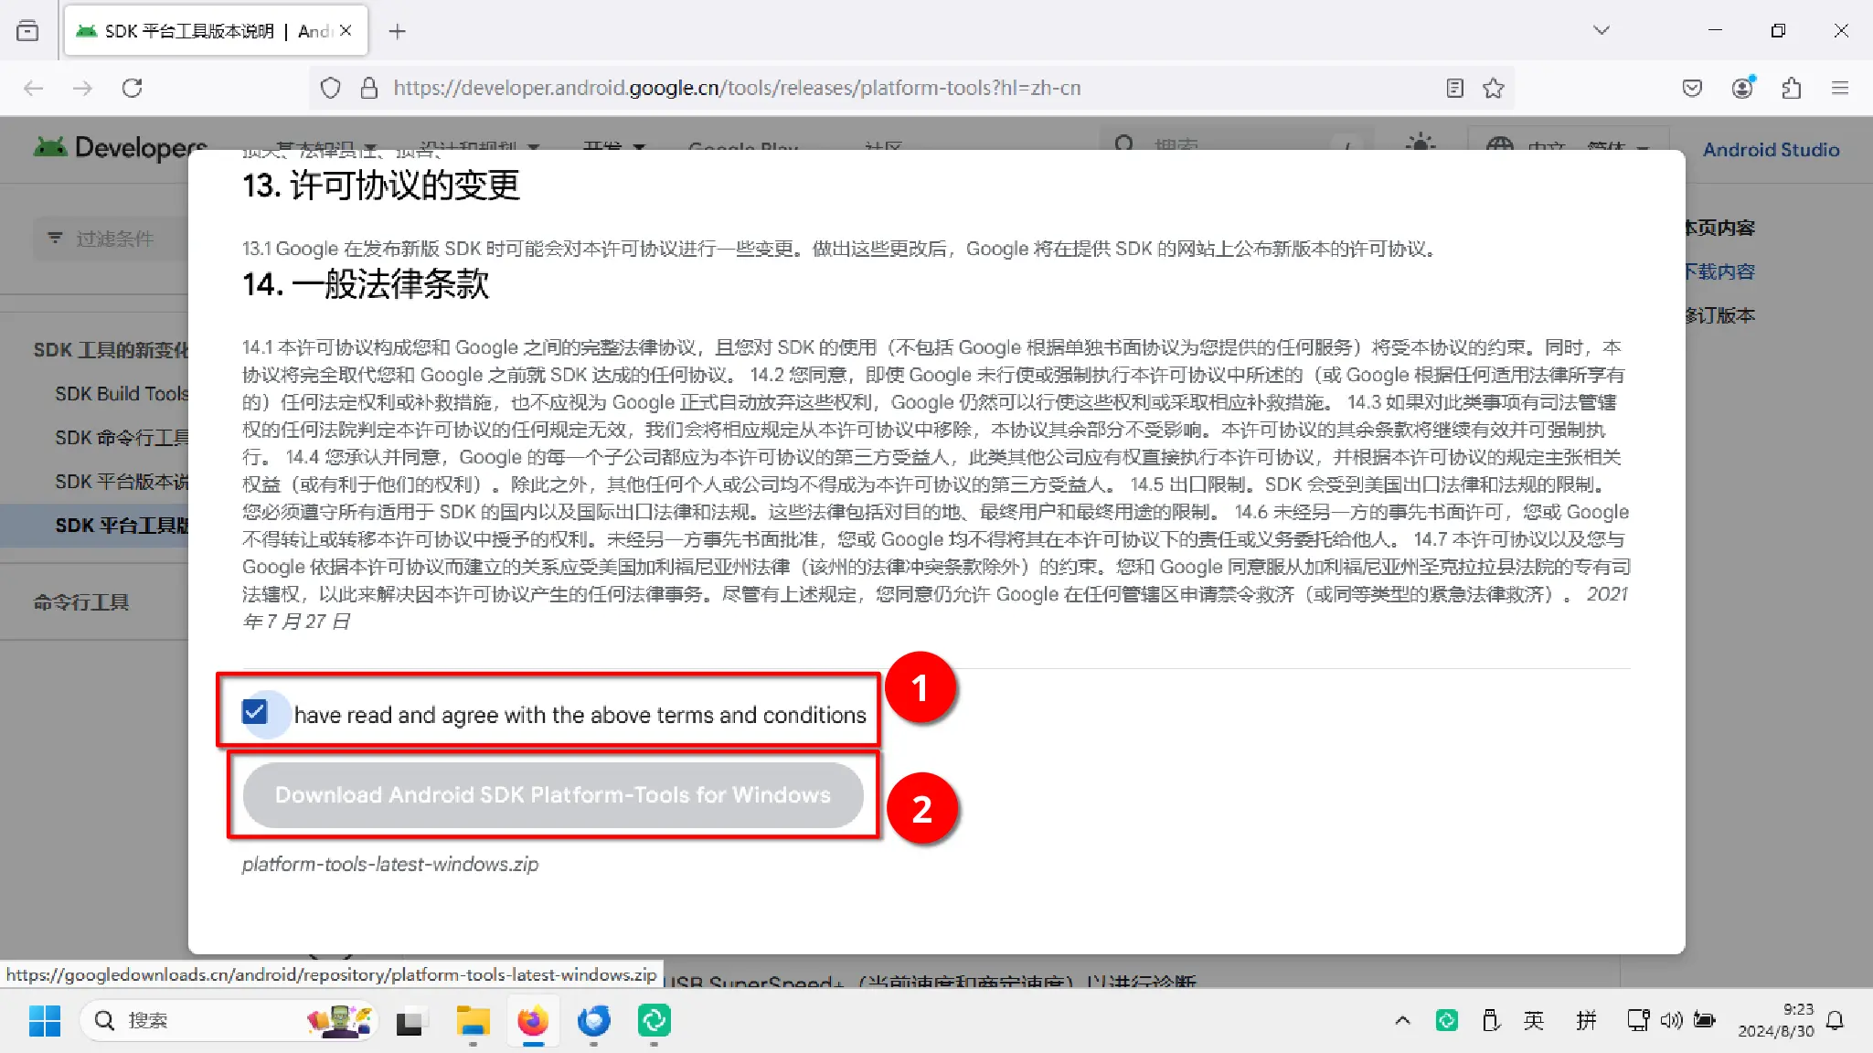Click the search magnifier on the page

[1124, 144]
